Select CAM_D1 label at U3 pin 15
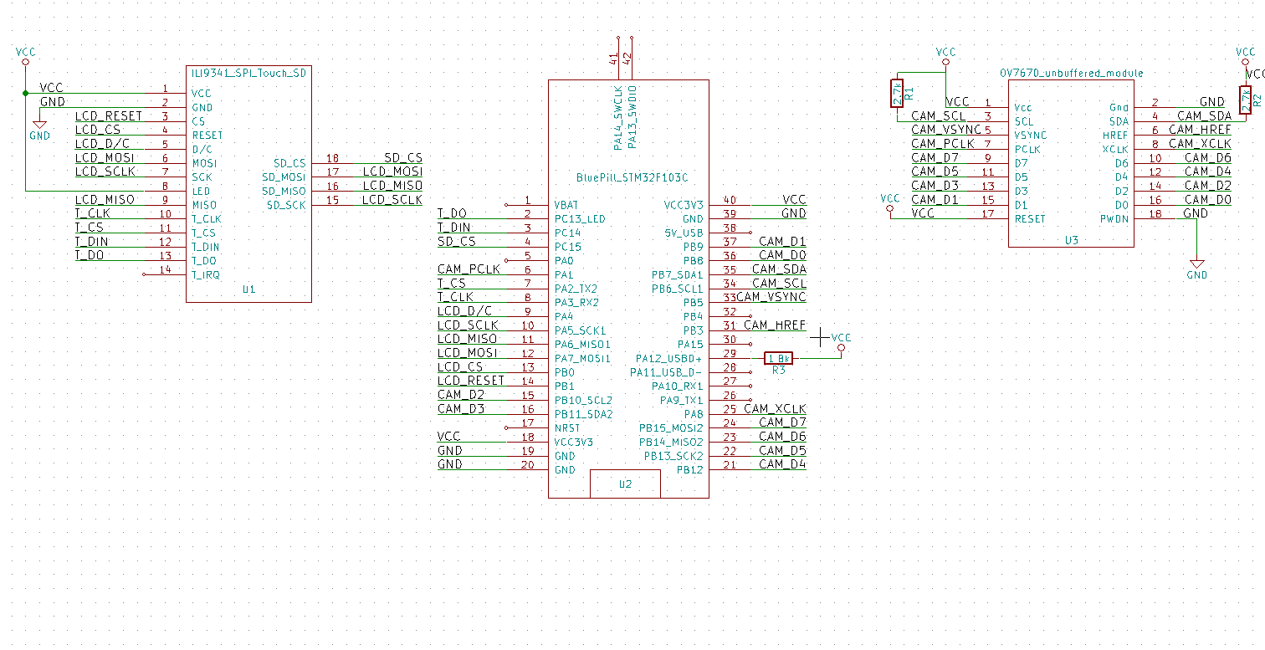The height and width of the screenshot is (650, 1265). (x=935, y=200)
